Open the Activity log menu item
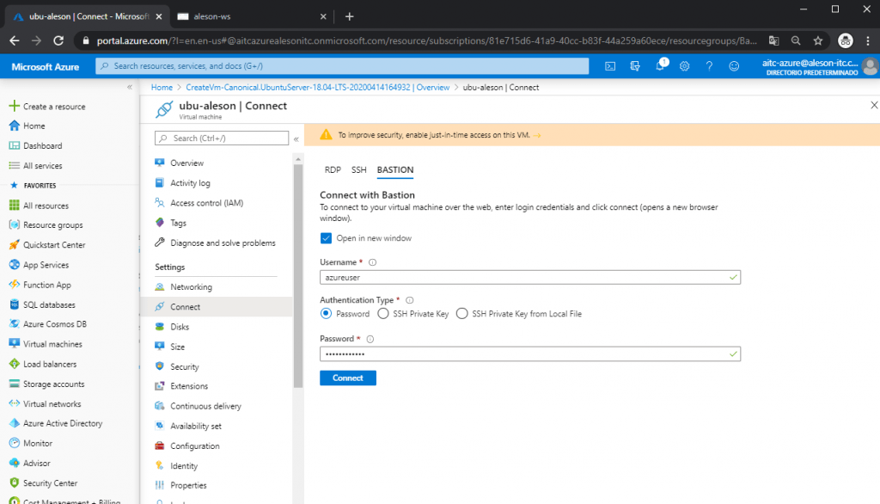Viewport: 880px width, 504px height. click(190, 183)
